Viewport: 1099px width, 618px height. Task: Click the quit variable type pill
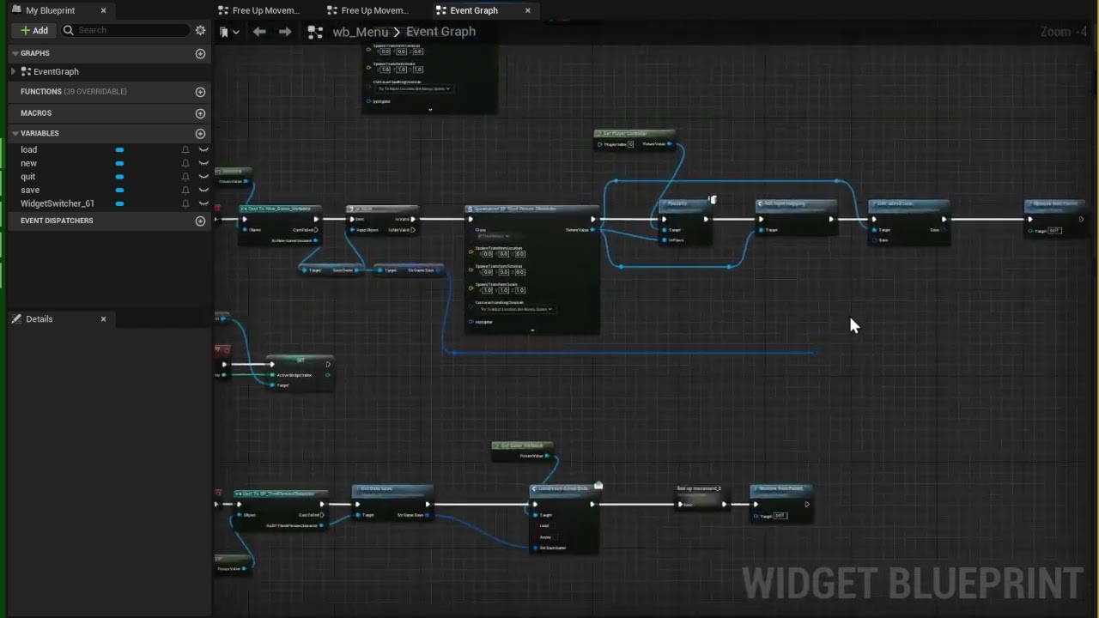(x=119, y=177)
